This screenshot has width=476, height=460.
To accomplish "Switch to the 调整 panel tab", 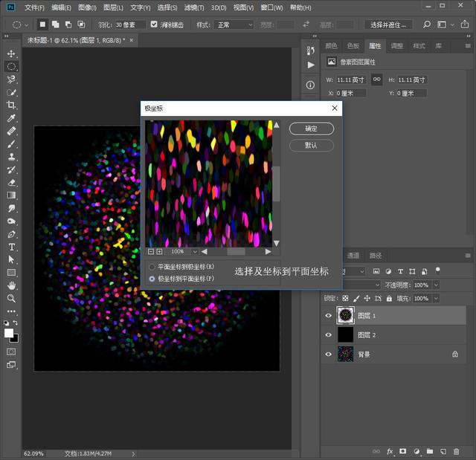I will tap(396, 46).
